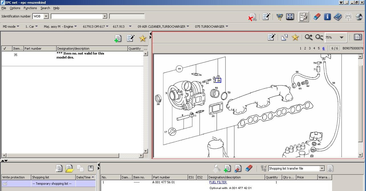The width and height of the screenshot is (366, 191).
Task: Click the red eraser icon in top toolbar
Action: coord(317,17)
